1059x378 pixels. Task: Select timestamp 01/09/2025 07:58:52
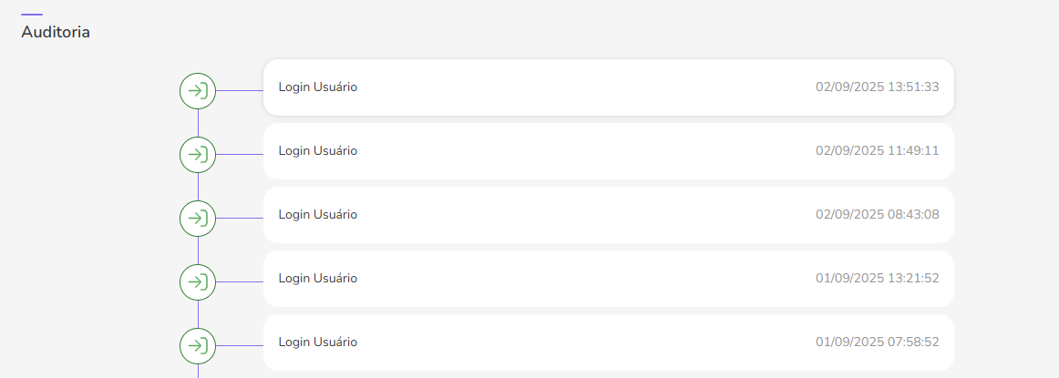(x=877, y=342)
